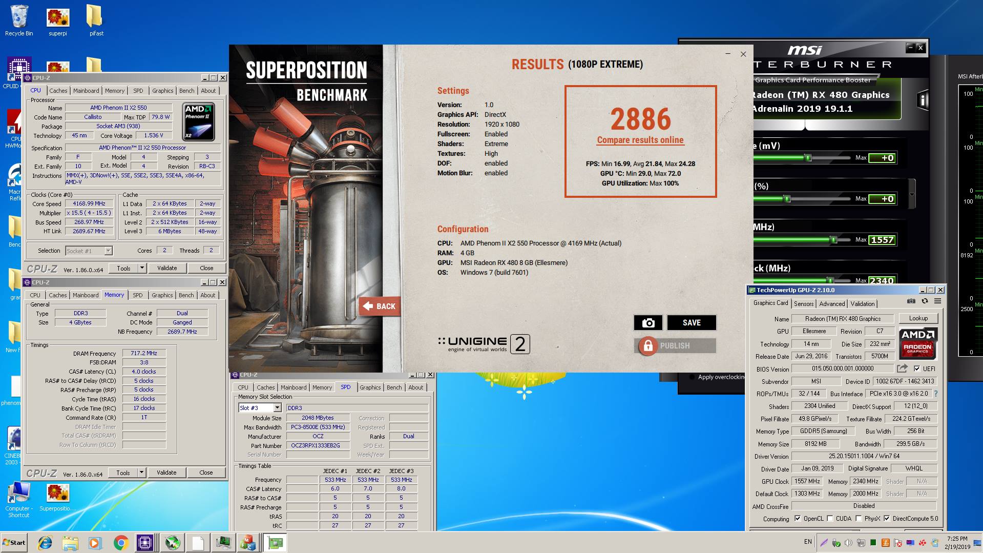The image size is (983, 553).
Task: Adjust the Afterburner core clock MHz slider
Action: (833, 240)
